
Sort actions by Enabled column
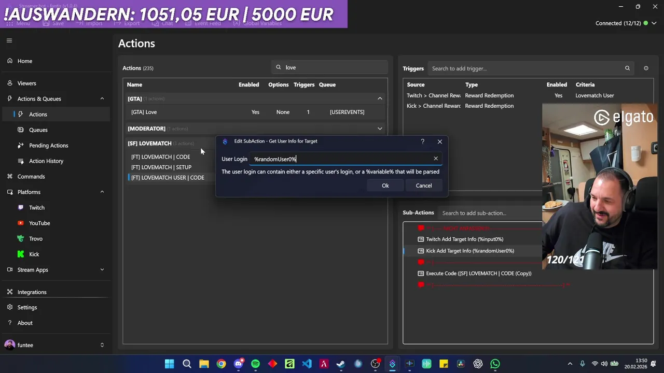(x=248, y=84)
